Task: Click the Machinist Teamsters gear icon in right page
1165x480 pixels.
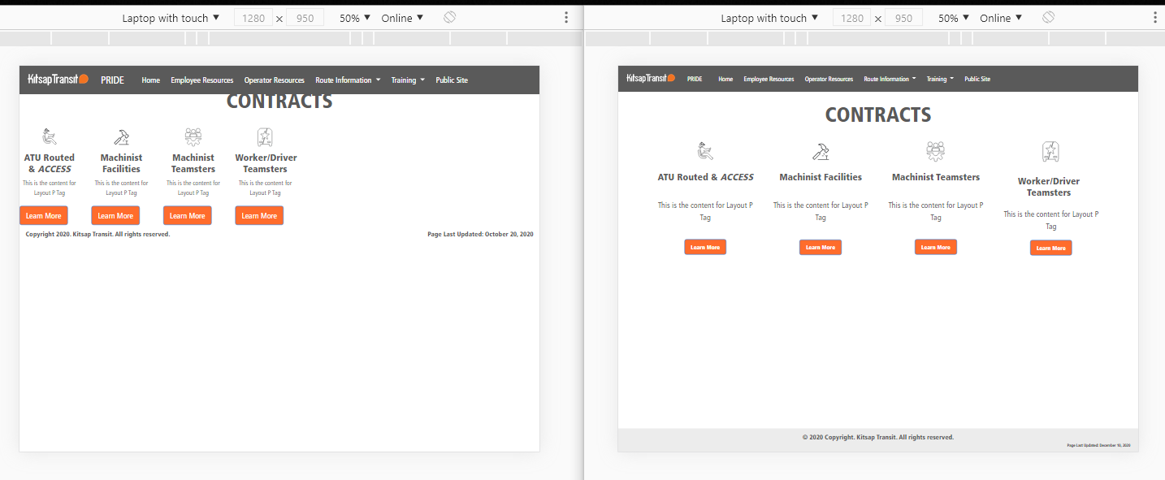Action: 936,151
